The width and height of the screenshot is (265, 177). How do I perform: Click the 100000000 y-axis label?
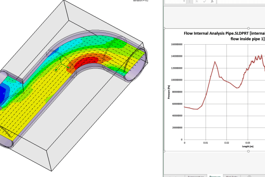(x=177, y=80)
